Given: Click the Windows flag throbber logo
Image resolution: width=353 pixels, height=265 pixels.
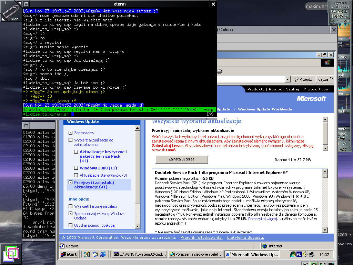Looking at the screenshot, I should pyautogui.click(x=327, y=62).
